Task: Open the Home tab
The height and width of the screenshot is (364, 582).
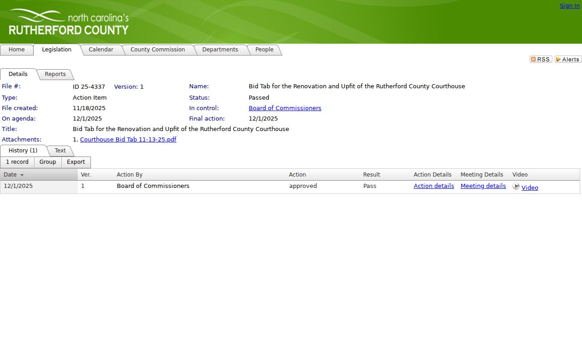Action: 17,50
